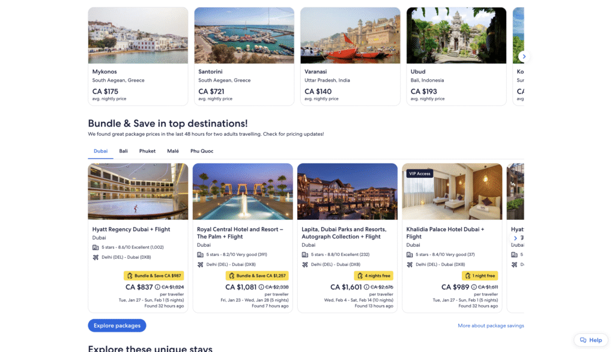Click the info icon beside CA $1,601 price
The image size is (615, 352).
click(367, 287)
